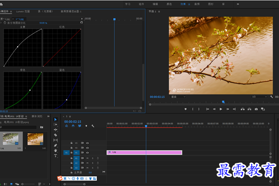Viewport: 279px width, 186px height.
Task: Open Program Monitor panel menu
Action: point(159,12)
